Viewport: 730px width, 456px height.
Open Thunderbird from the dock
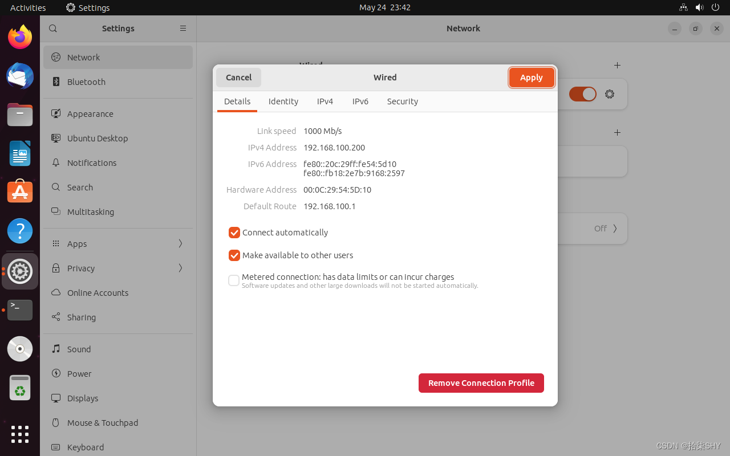click(20, 76)
